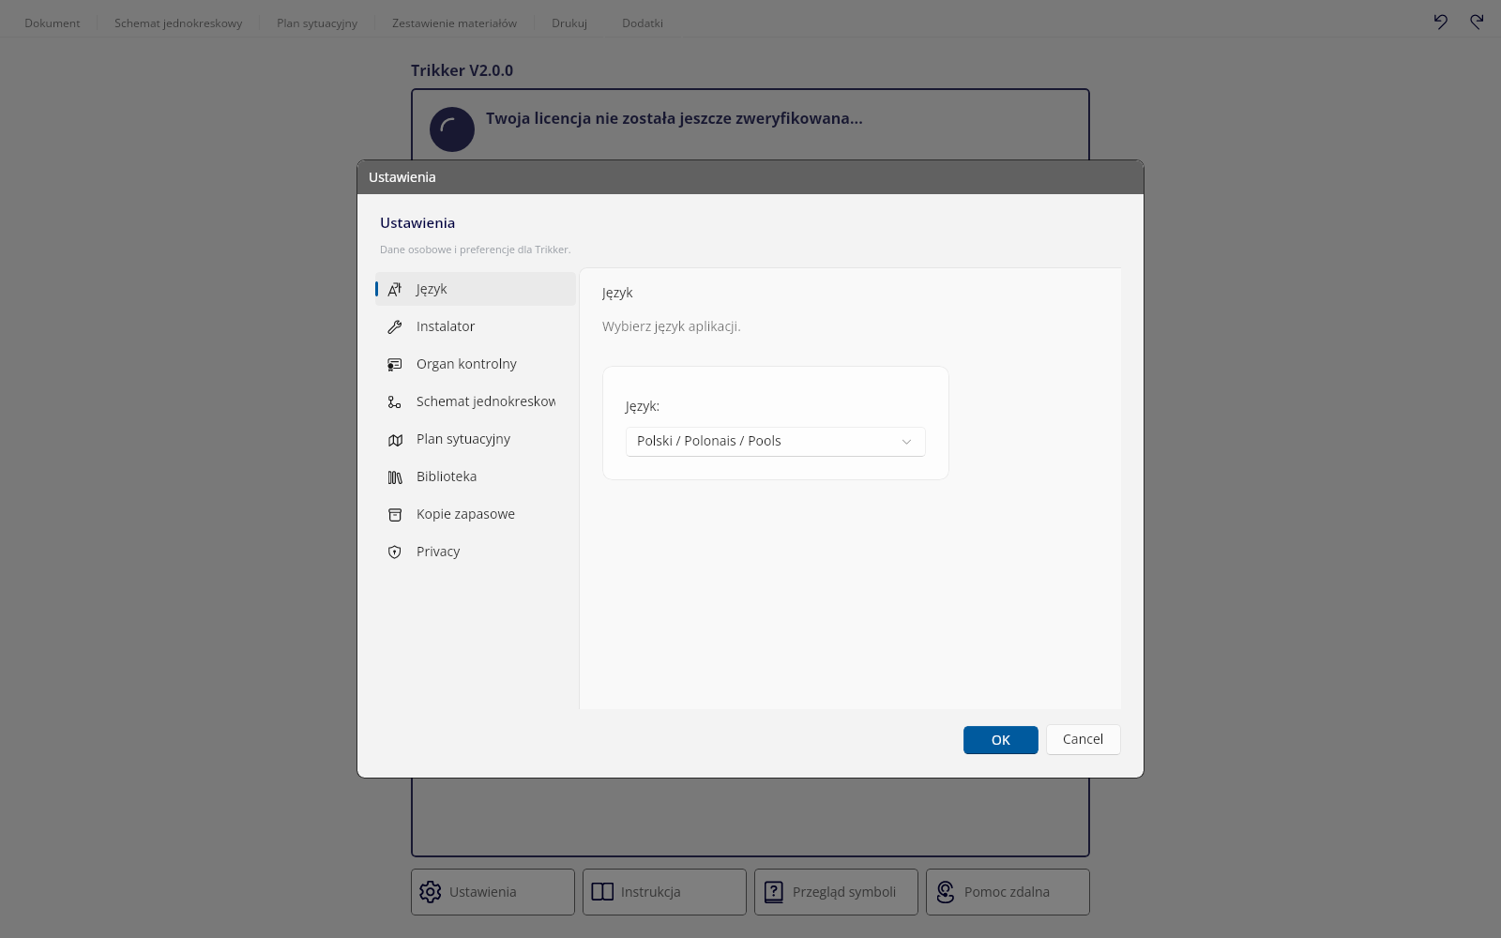Click the Organ kontrolny icon
Screen dimensions: 1501x938
click(395, 364)
